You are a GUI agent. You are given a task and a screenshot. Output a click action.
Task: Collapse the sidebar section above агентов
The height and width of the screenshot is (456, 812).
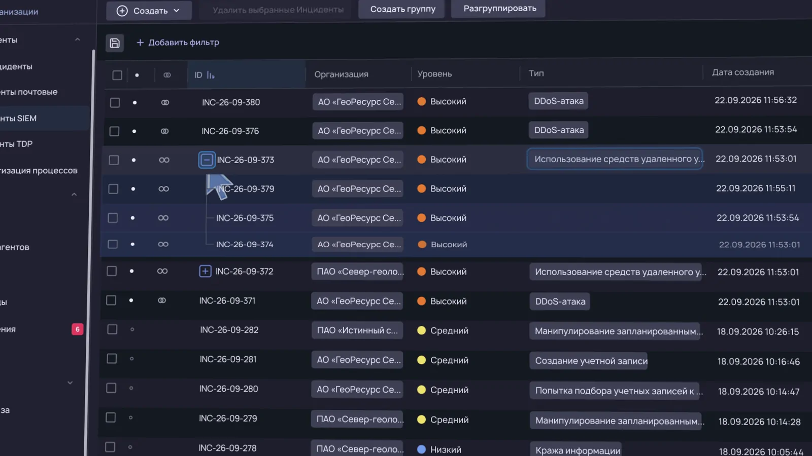[x=74, y=195]
